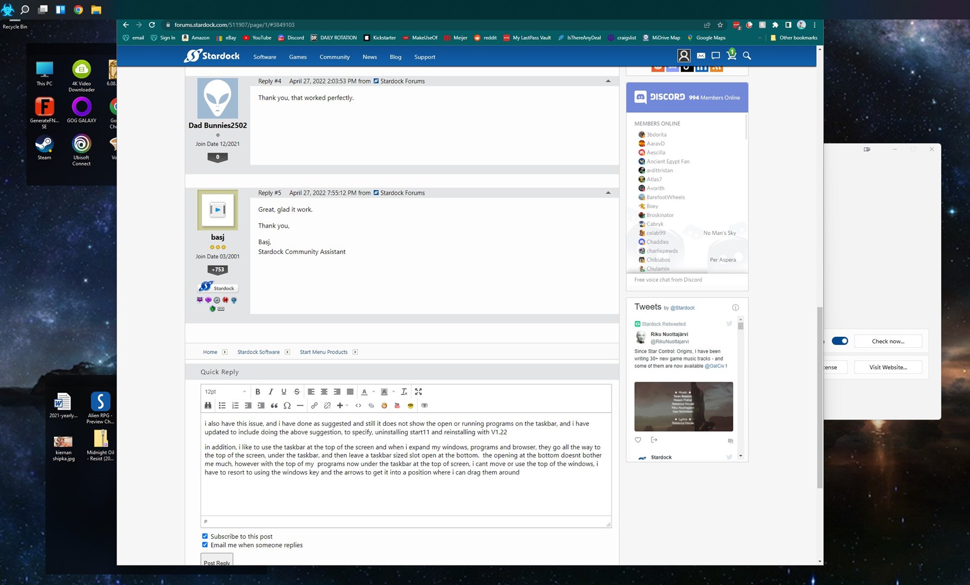The width and height of the screenshot is (970, 585).
Task: Open the shopping cart
Action: click(x=731, y=55)
